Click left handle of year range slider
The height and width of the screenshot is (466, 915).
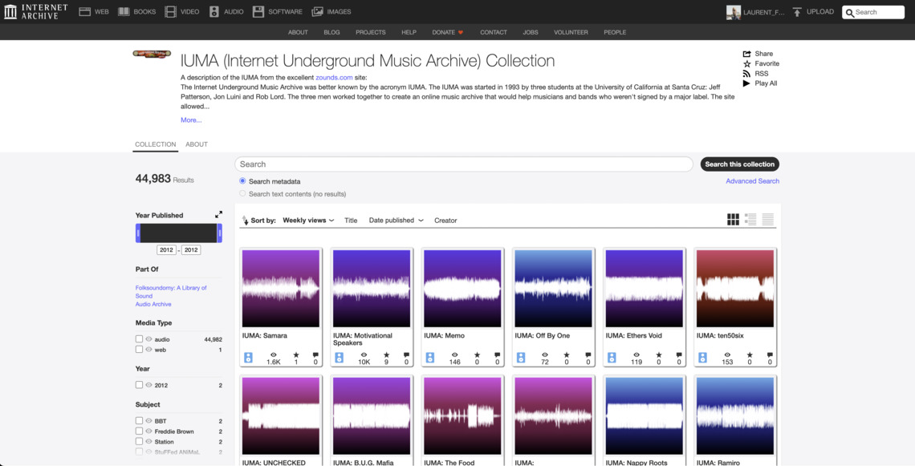pos(138,233)
